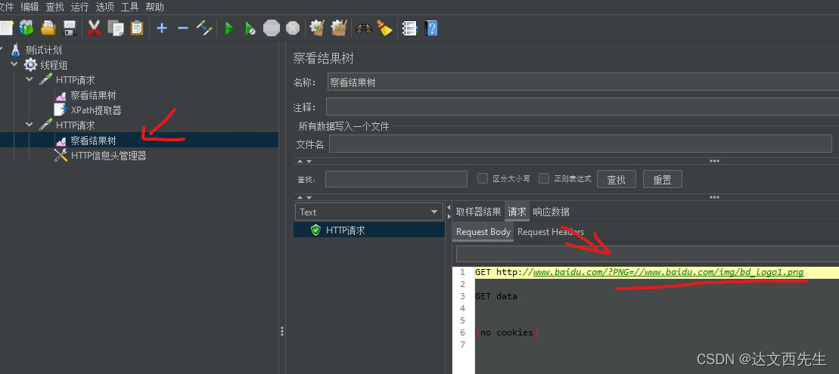Click into the 文件名 input field

pos(580,144)
